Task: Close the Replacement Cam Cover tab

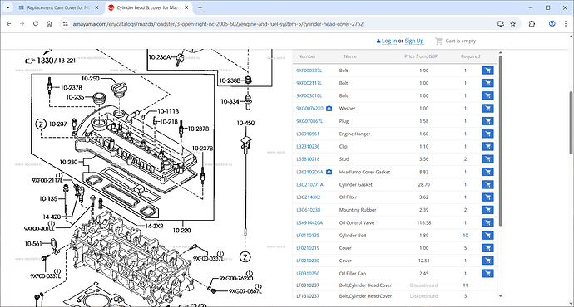Action: (96, 7)
